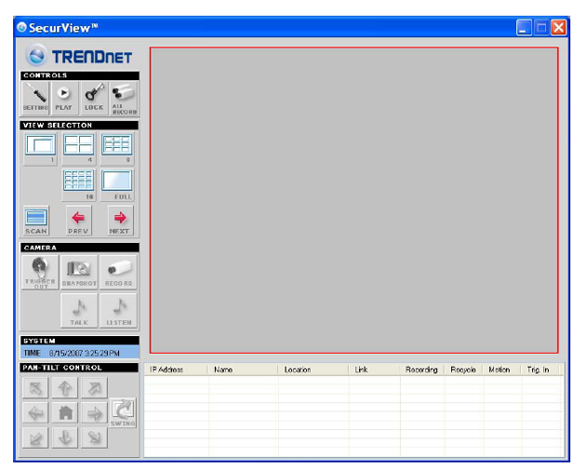Pan camera right arrow
This screenshot has height=471, width=586.
95,413
